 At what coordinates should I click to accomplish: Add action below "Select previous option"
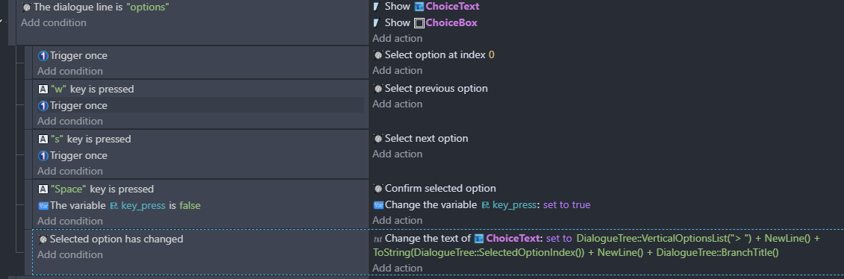pos(397,104)
